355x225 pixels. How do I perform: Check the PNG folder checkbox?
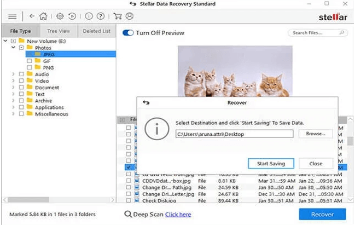click(29, 67)
